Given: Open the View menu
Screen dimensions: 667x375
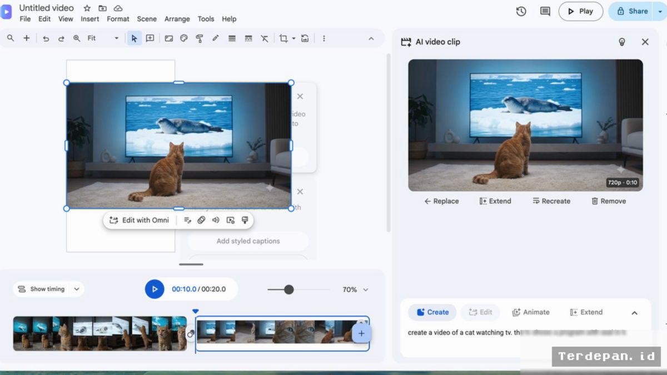Looking at the screenshot, I should pos(66,19).
